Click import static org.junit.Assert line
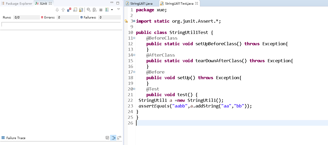 (x=179, y=21)
